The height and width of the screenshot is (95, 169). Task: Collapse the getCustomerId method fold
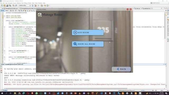4,51
